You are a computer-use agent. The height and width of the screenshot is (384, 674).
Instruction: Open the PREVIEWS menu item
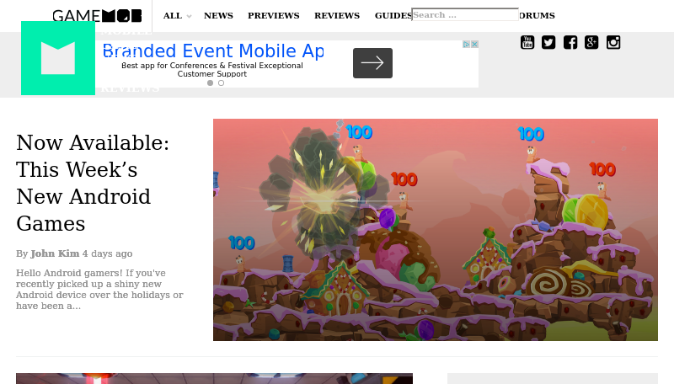[273, 15]
